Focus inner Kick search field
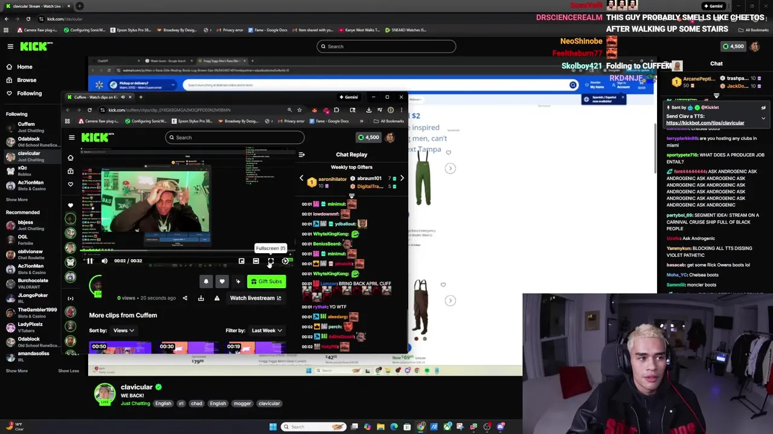 235,137
